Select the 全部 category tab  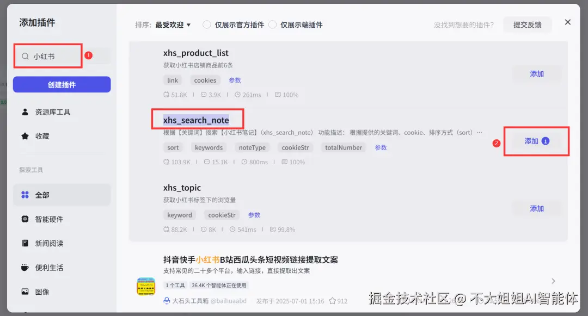(x=62, y=195)
